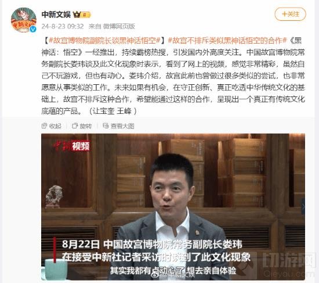Open hashtag #故宫不排斥类似黑神话悟空的合作#
The width and height of the screenshot is (319, 283).
[227, 41]
